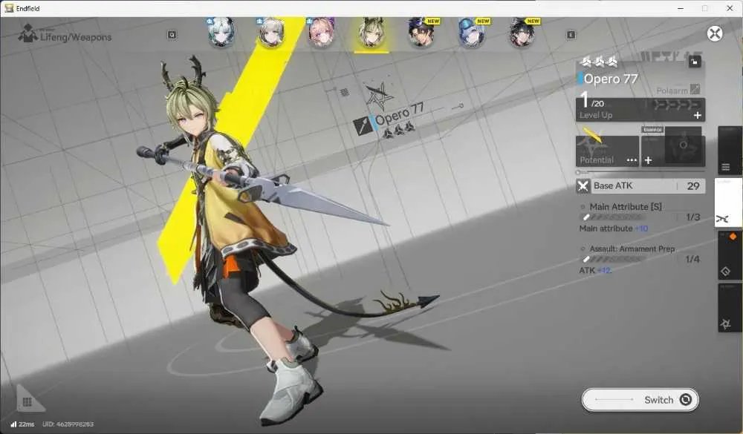Toggle the weapon lock icon
Image resolution: width=743 pixels, height=434 pixels.
click(x=694, y=62)
